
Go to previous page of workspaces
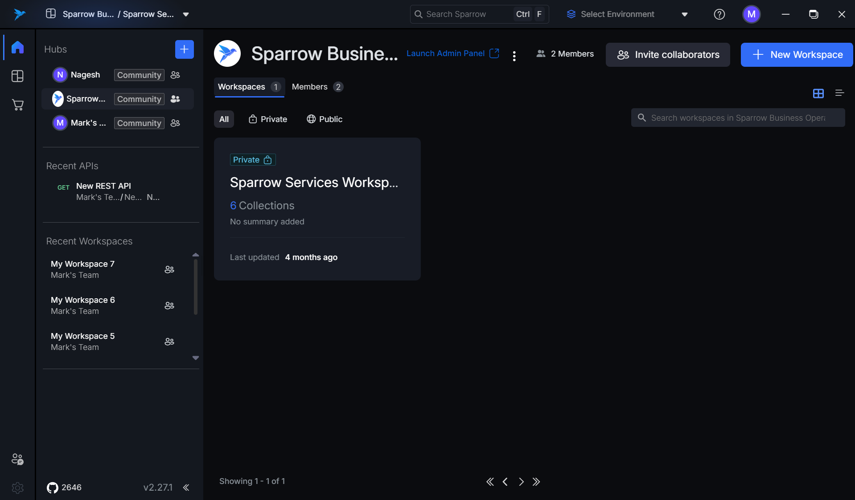tap(505, 482)
